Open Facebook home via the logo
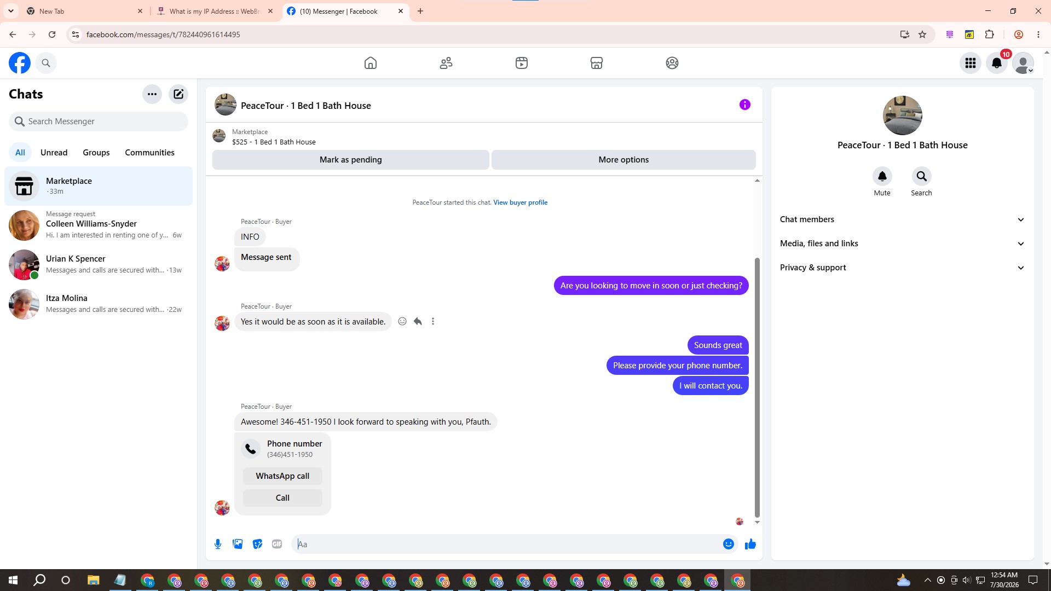Image resolution: width=1051 pixels, height=591 pixels. pos(20,63)
